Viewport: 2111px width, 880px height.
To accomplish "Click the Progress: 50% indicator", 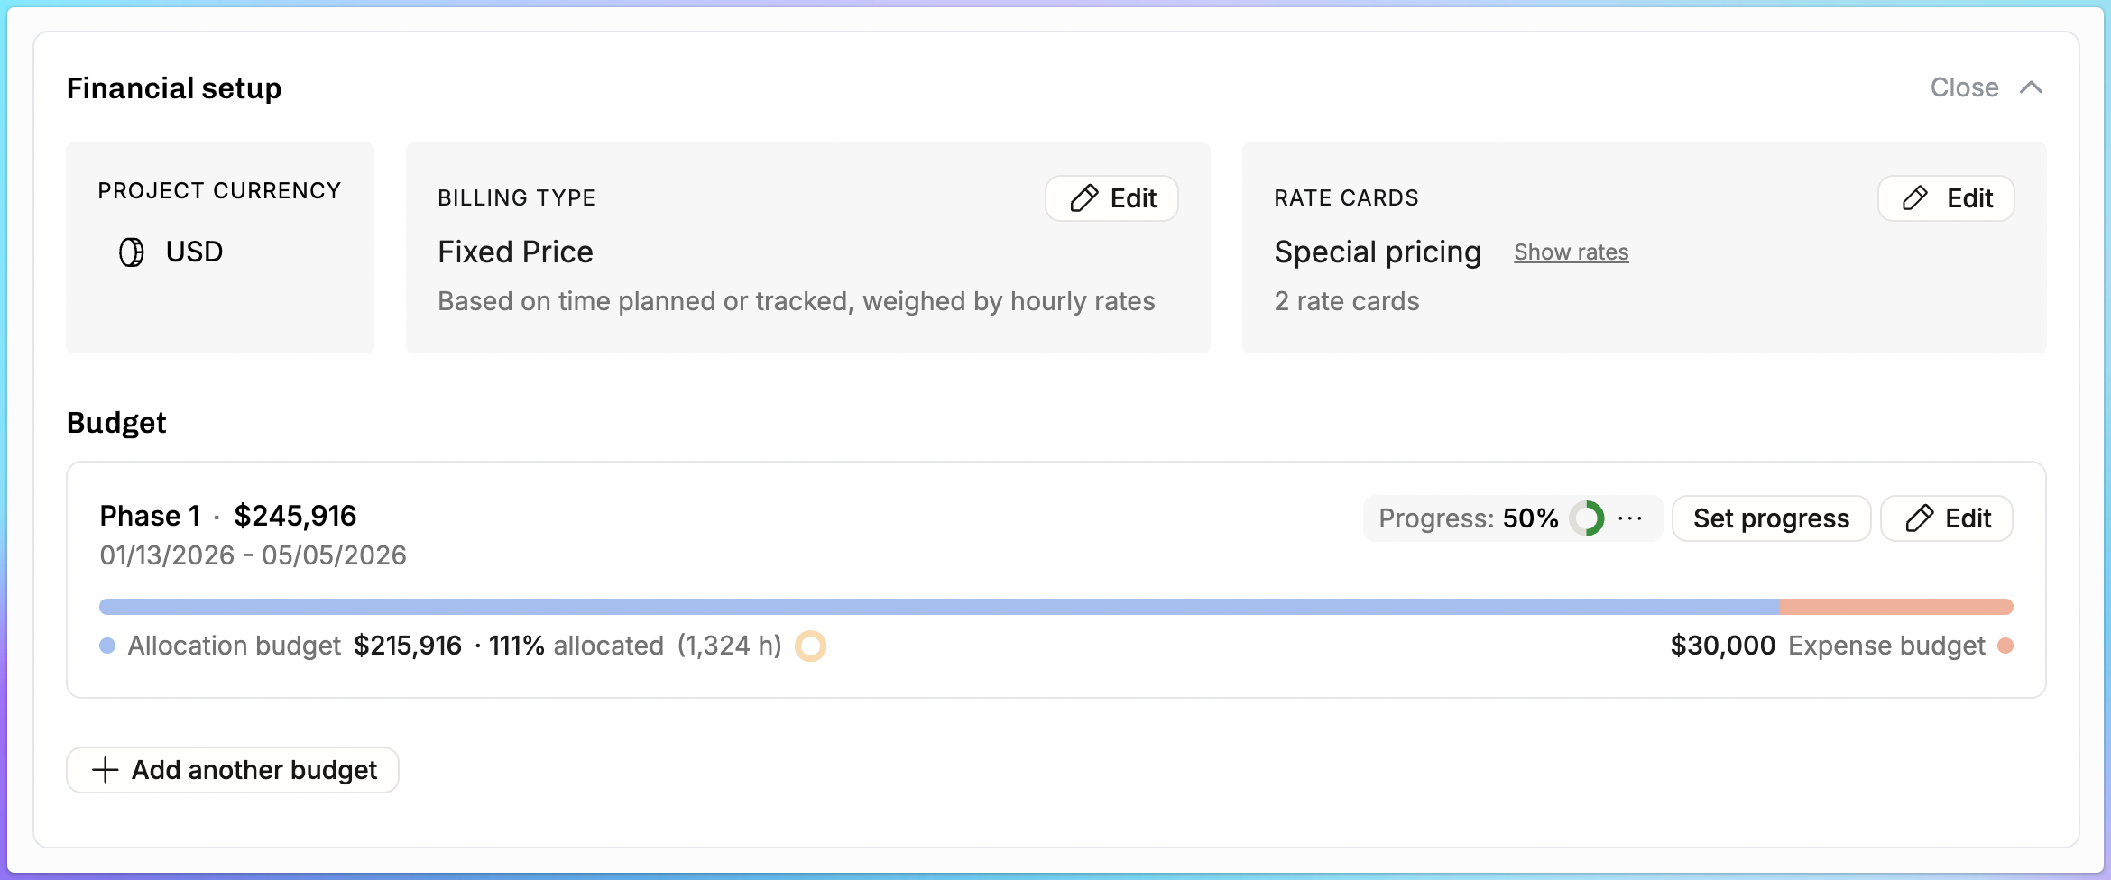I will (1468, 518).
